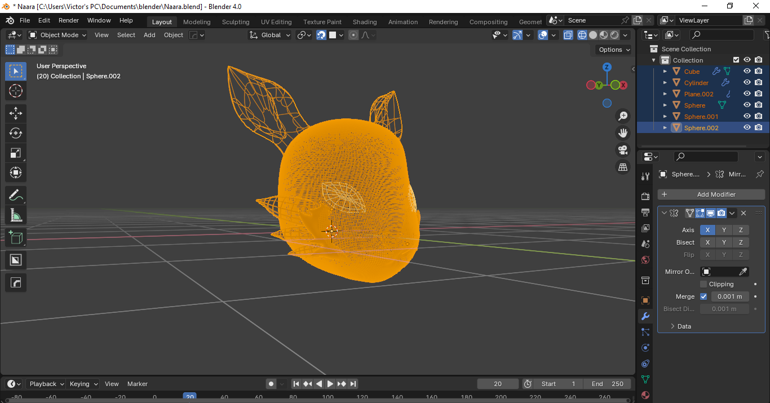
Task: Select the Cursor tool in the left toolbar
Action: tap(16, 91)
